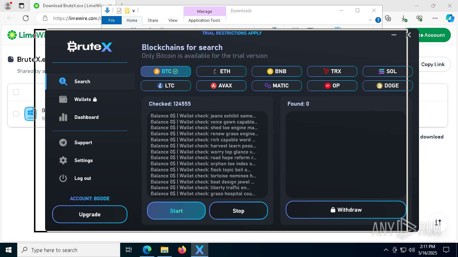Screen dimensions: 458x257
Task: Open Edge browser essentials icon
Action: tap(419, 18)
